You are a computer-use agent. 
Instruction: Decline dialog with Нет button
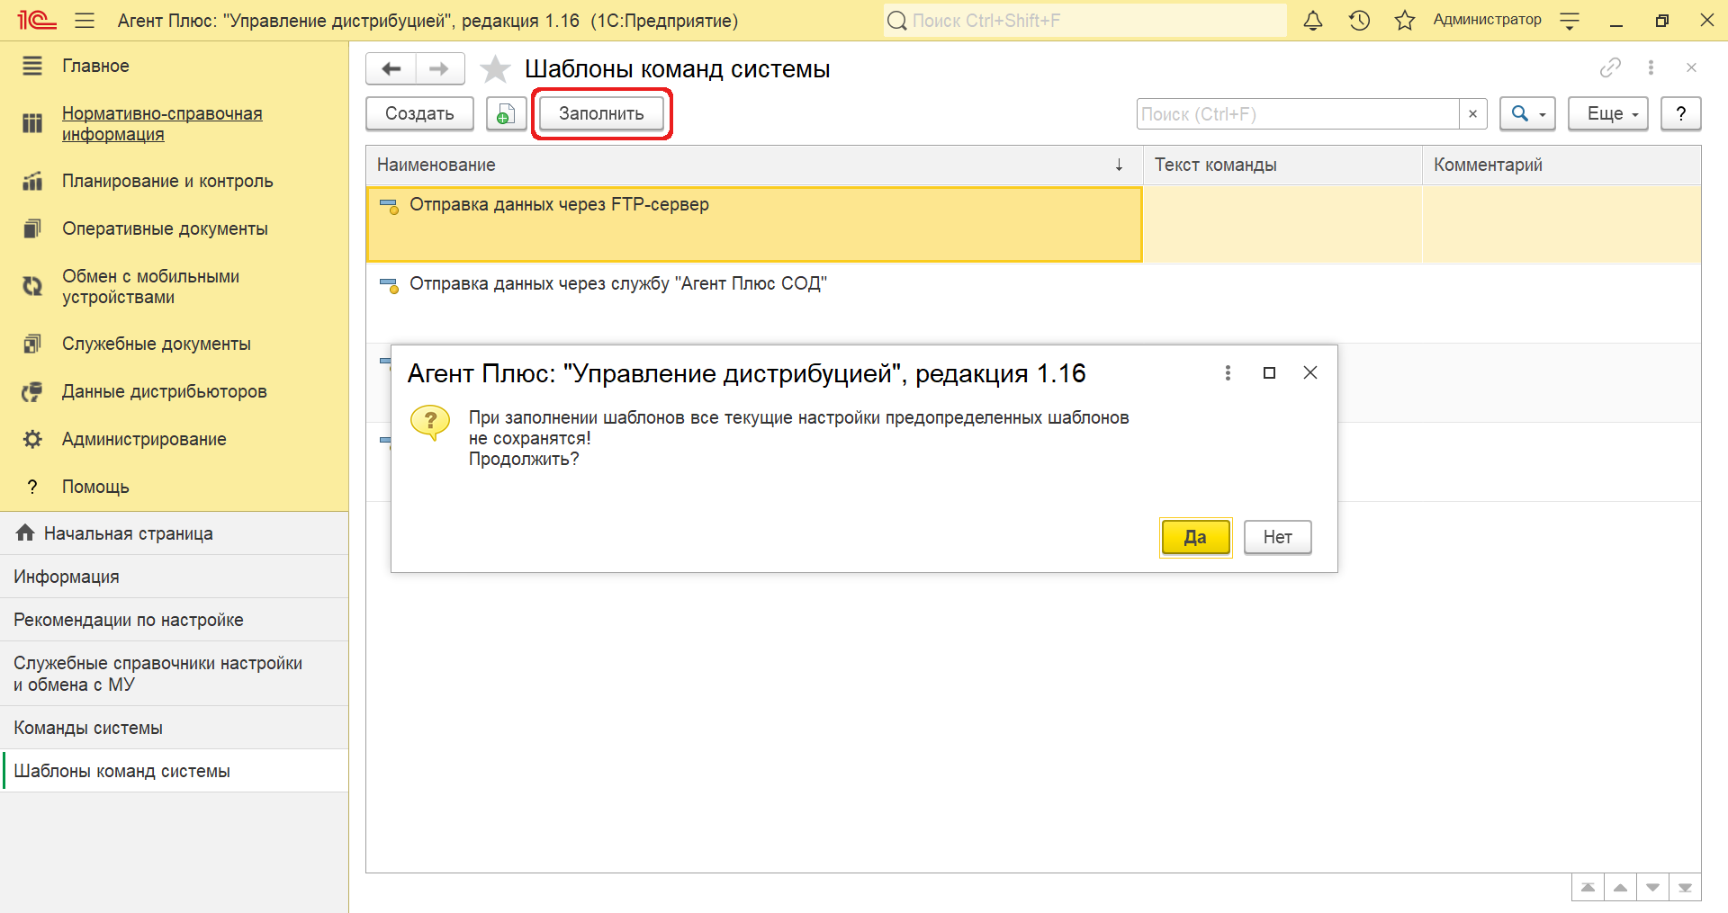(x=1277, y=537)
